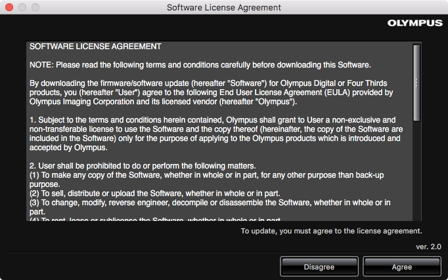This screenshot has height=280, width=448.
Task: Click the Disagree button
Action: point(319,267)
